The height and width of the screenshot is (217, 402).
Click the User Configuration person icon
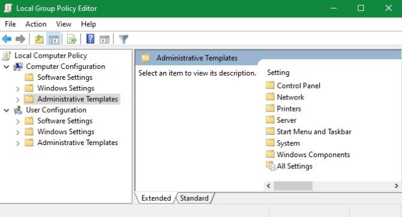(18, 110)
